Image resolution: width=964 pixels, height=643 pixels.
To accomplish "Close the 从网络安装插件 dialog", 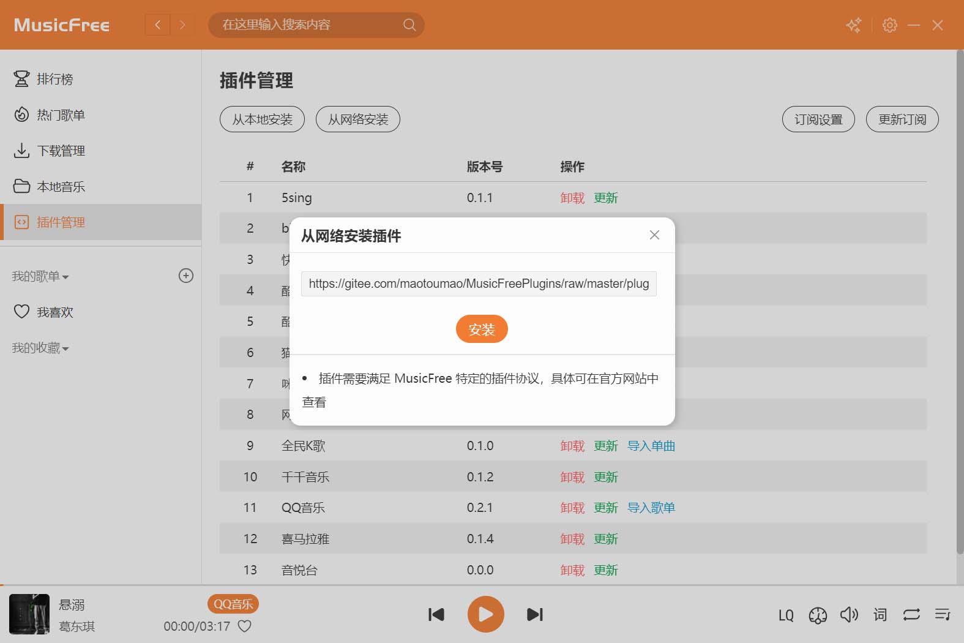I will [654, 235].
